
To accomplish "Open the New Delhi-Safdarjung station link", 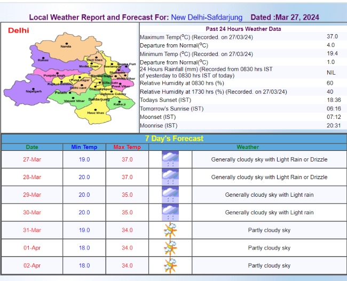I will pos(207,18).
